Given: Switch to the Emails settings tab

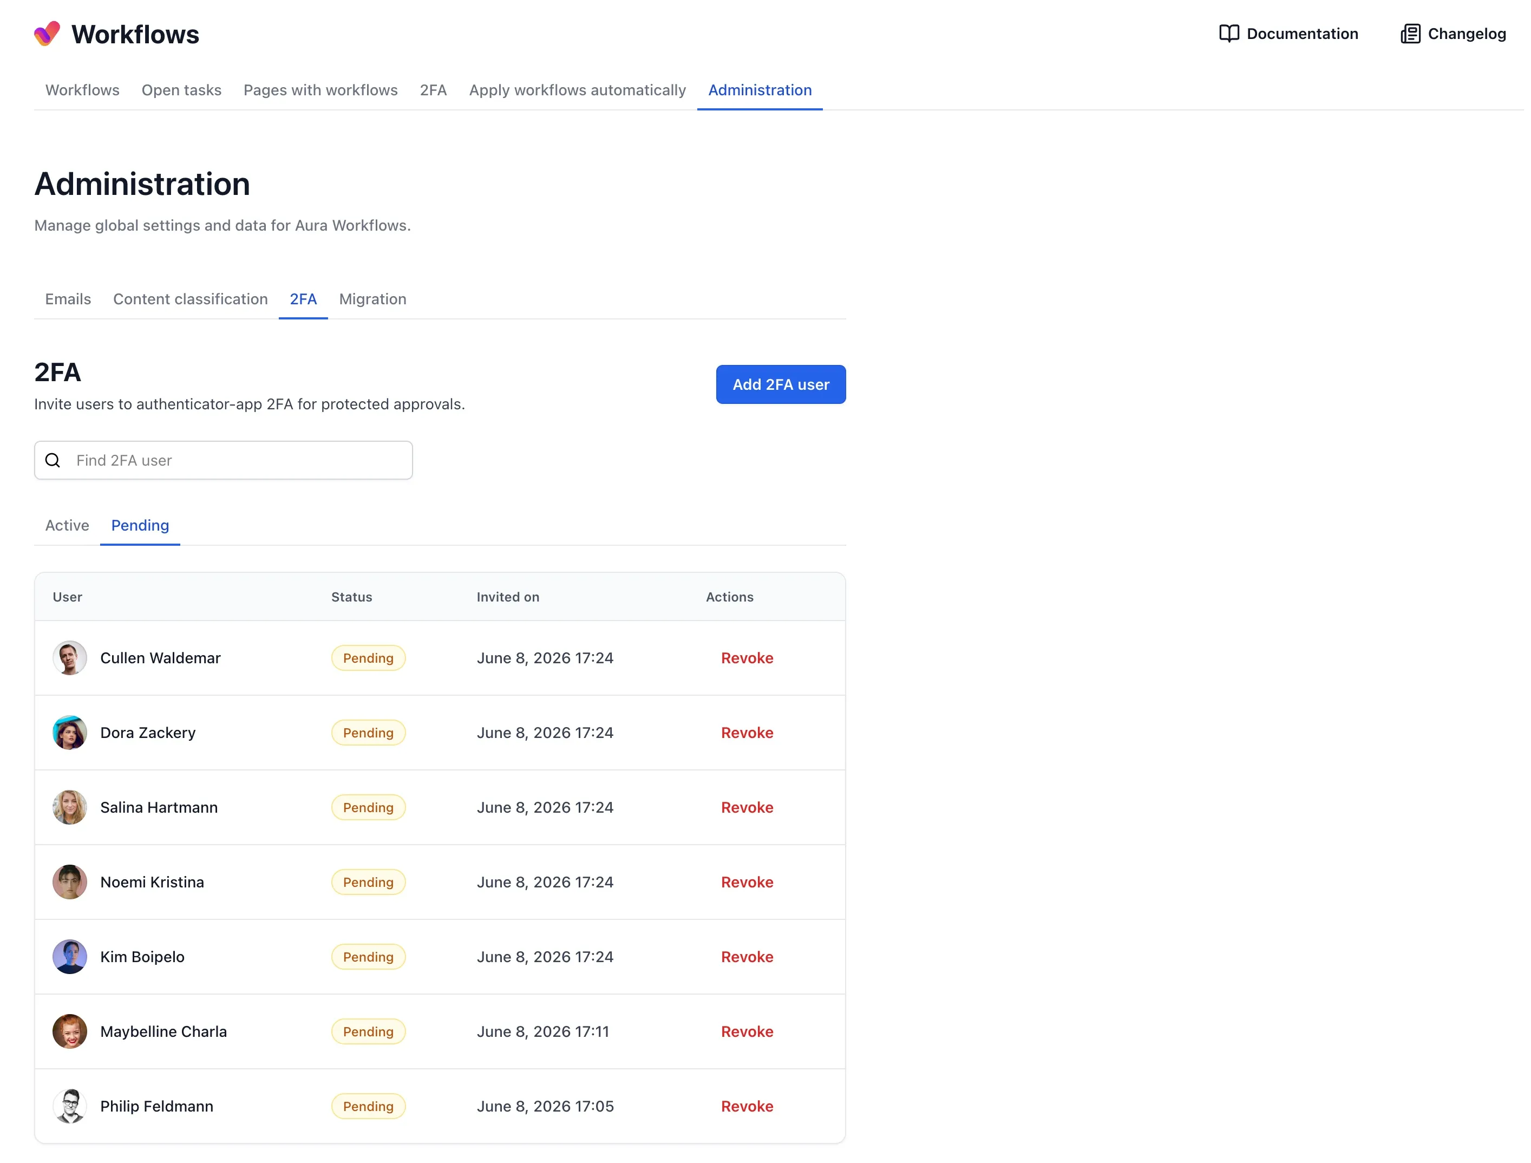Looking at the screenshot, I should tap(68, 299).
